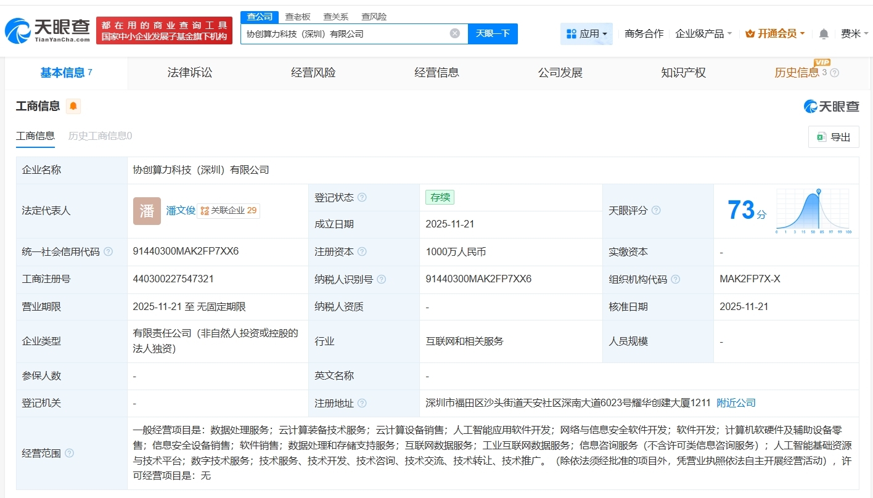The height and width of the screenshot is (498, 873).
Task: Click the question icon beside 天眼评分
Action: [655, 210]
